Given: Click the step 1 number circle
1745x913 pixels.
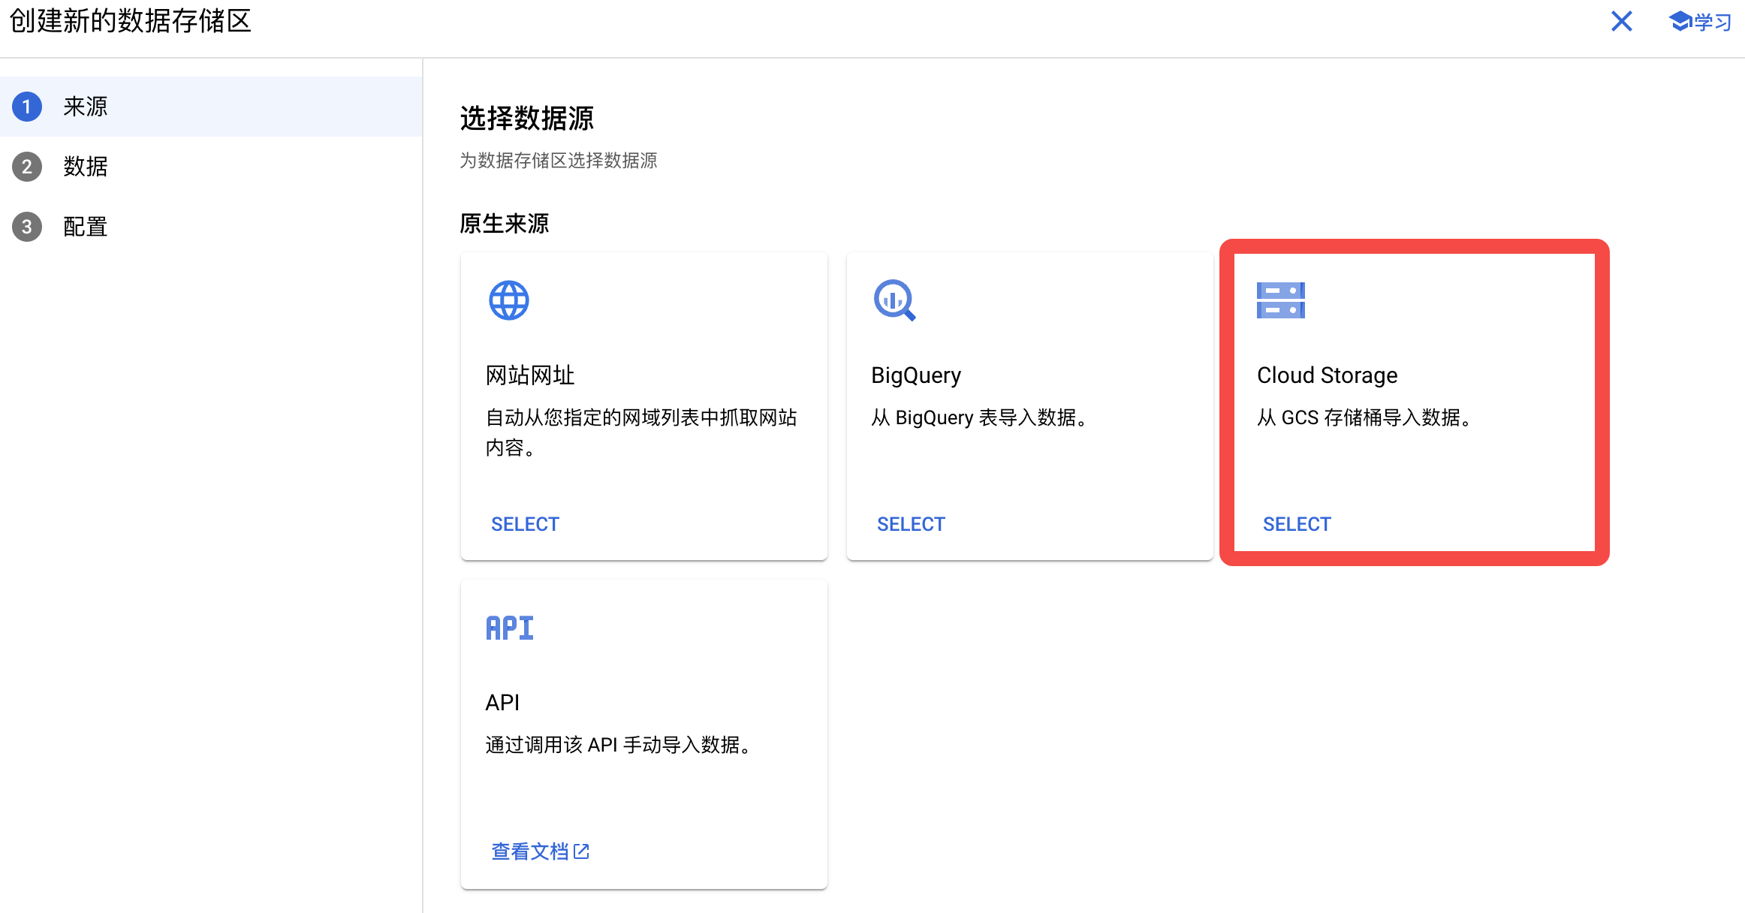Looking at the screenshot, I should [27, 107].
